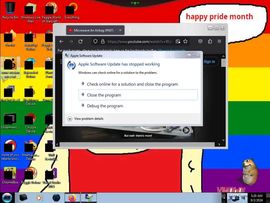Screen dimensions: 270x203
Task: Launch Firefox from the desktop icon
Action: coord(10,38)
